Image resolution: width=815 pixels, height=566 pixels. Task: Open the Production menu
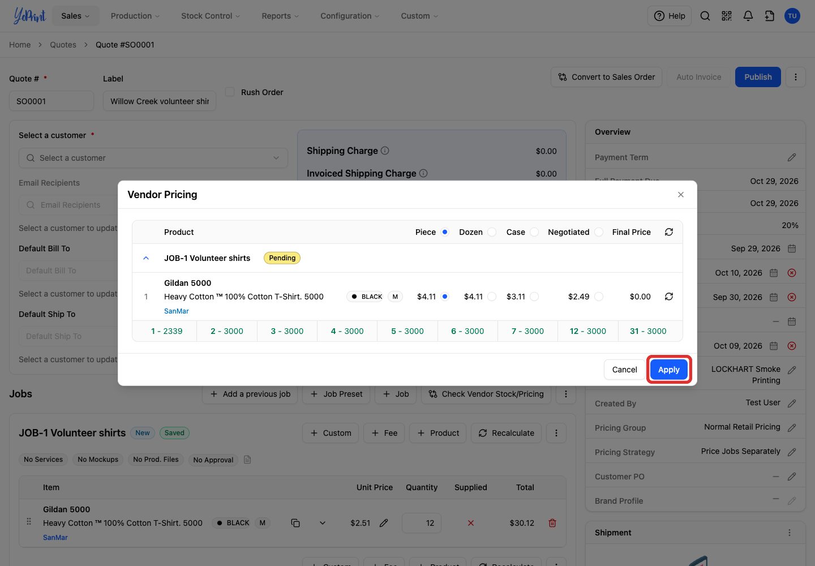click(x=135, y=16)
